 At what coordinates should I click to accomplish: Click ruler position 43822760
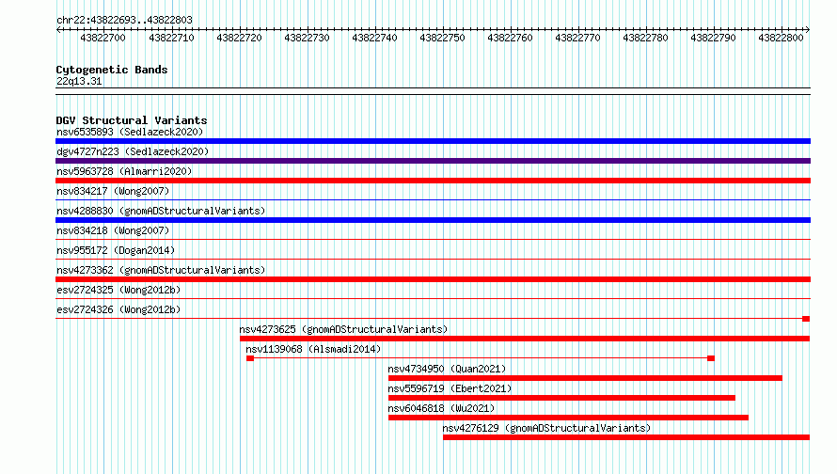[x=511, y=38]
